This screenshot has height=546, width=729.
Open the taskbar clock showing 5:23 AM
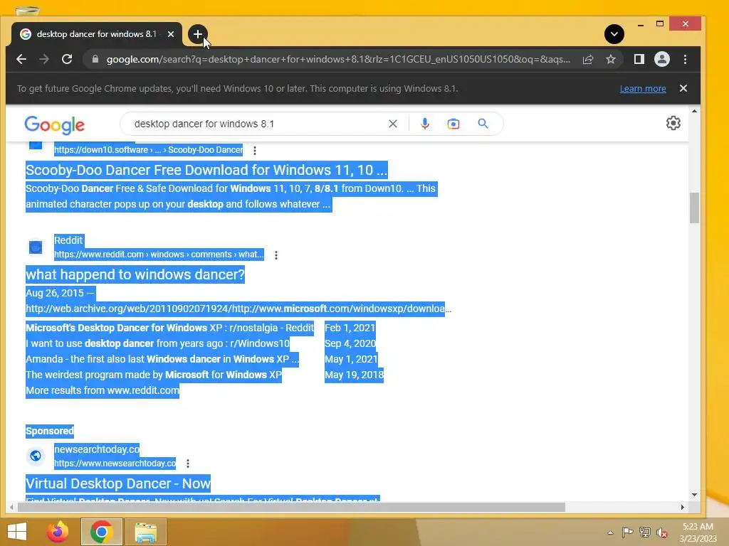point(698,532)
